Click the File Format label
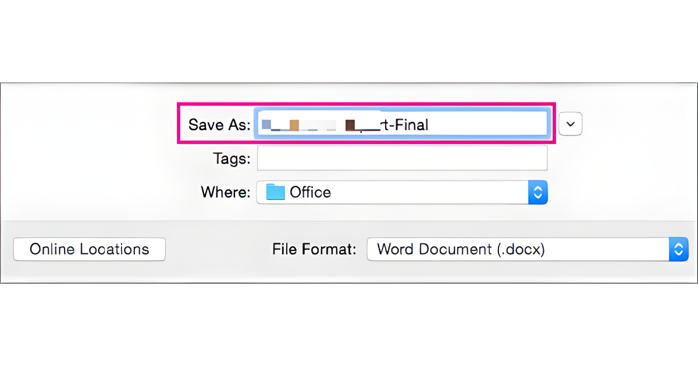The image size is (698, 366). pyautogui.click(x=314, y=249)
